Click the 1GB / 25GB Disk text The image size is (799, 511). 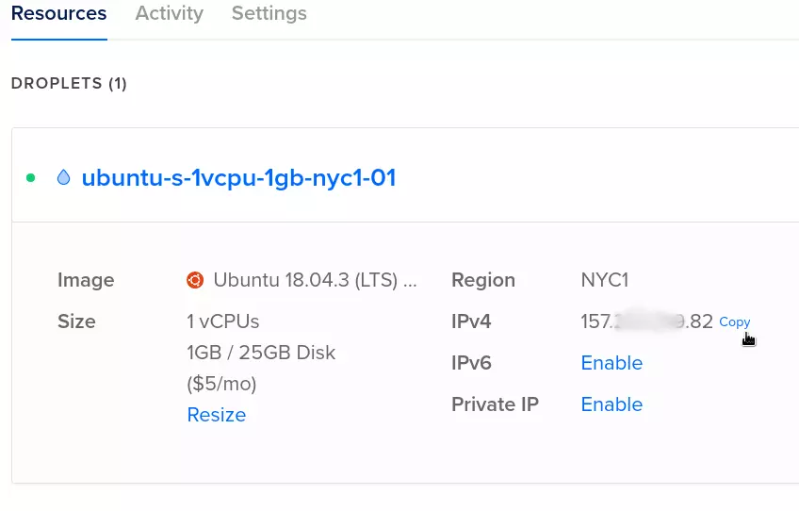(x=261, y=353)
